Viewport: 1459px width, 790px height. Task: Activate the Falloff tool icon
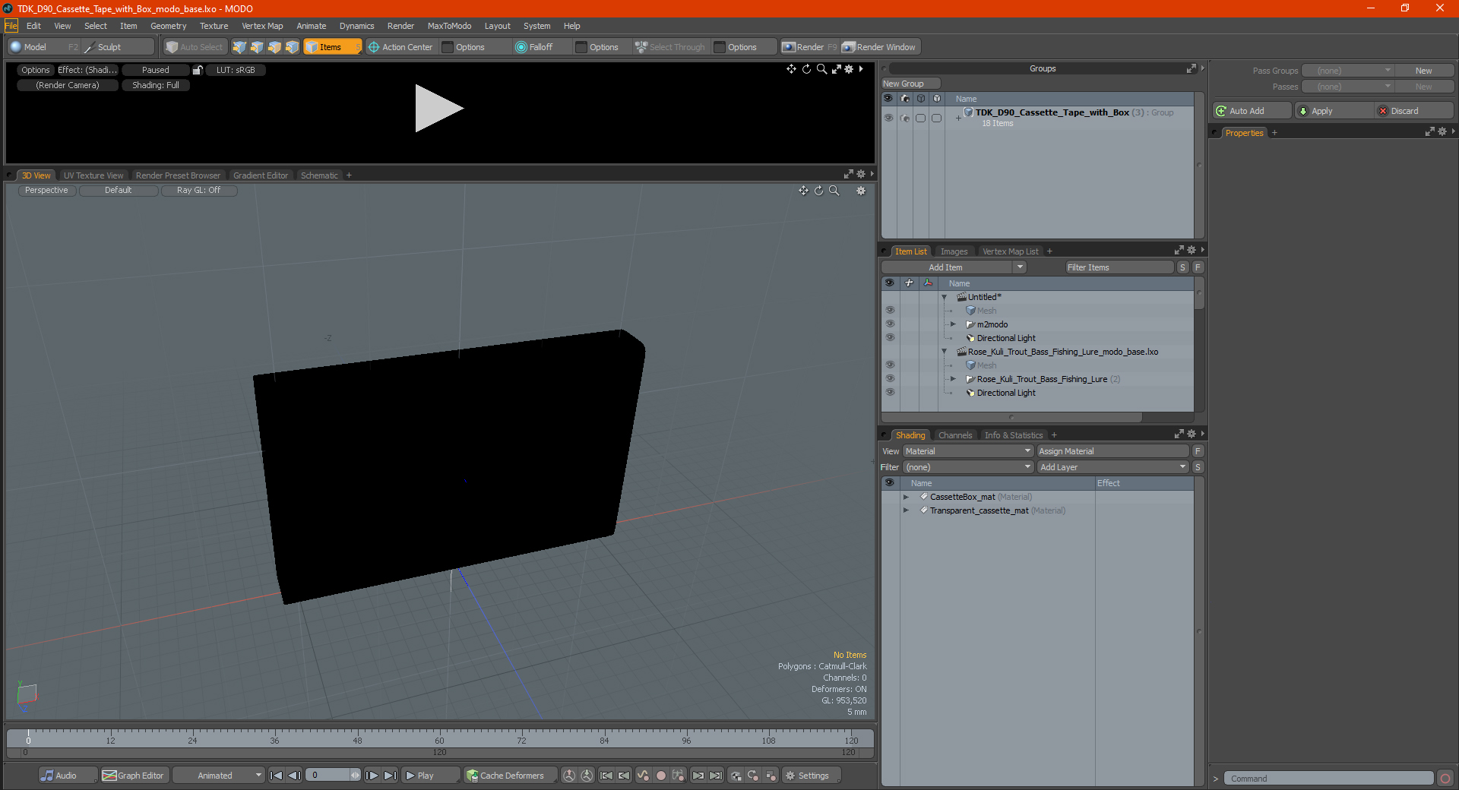521,47
